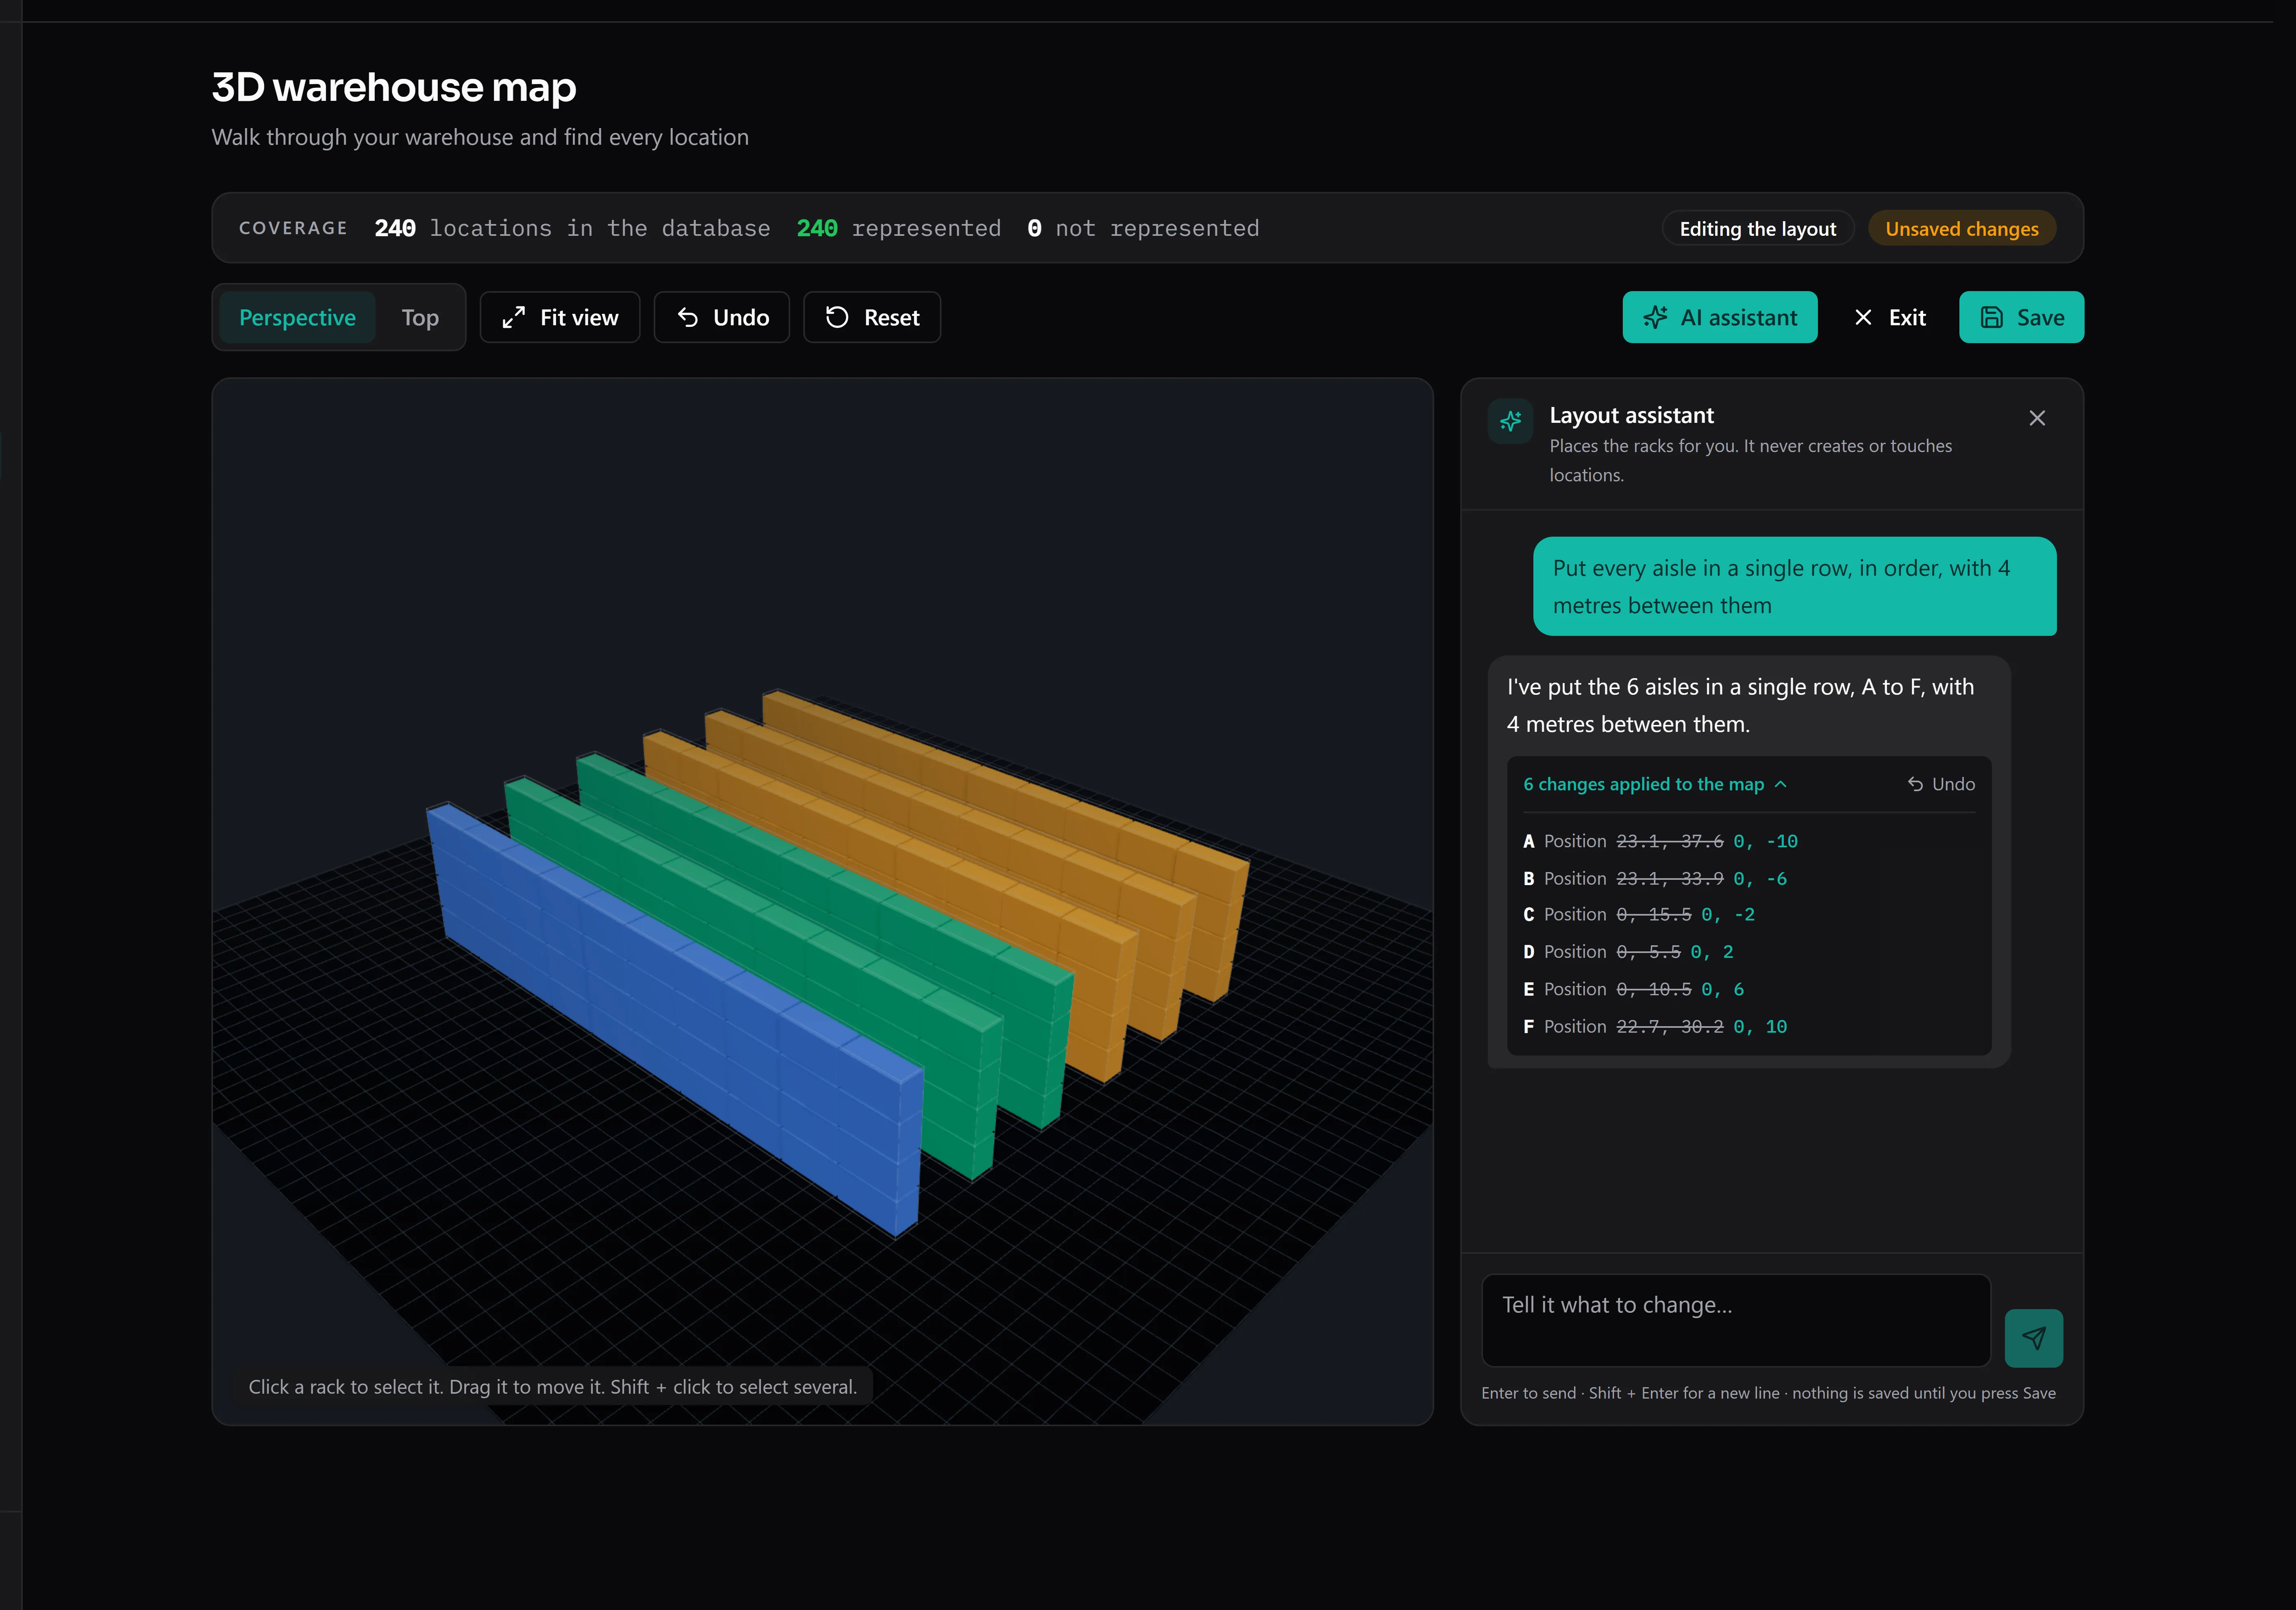This screenshot has width=2296, height=1610.
Task: Click the toolbar Undo button
Action: point(722,317)
